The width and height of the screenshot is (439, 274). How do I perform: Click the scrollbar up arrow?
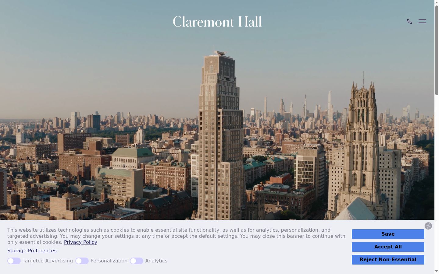click(x=437, y=2)
